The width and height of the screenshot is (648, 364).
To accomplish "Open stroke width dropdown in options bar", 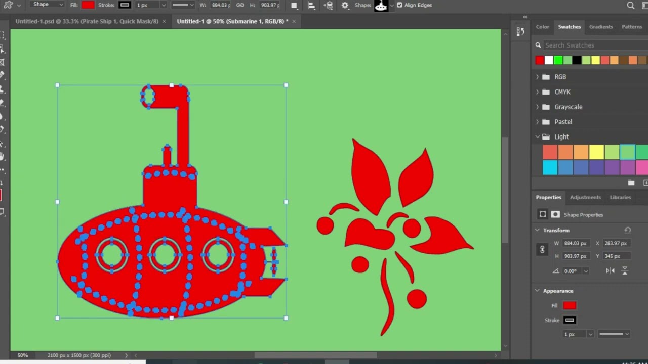I will (x=163, y=5).
